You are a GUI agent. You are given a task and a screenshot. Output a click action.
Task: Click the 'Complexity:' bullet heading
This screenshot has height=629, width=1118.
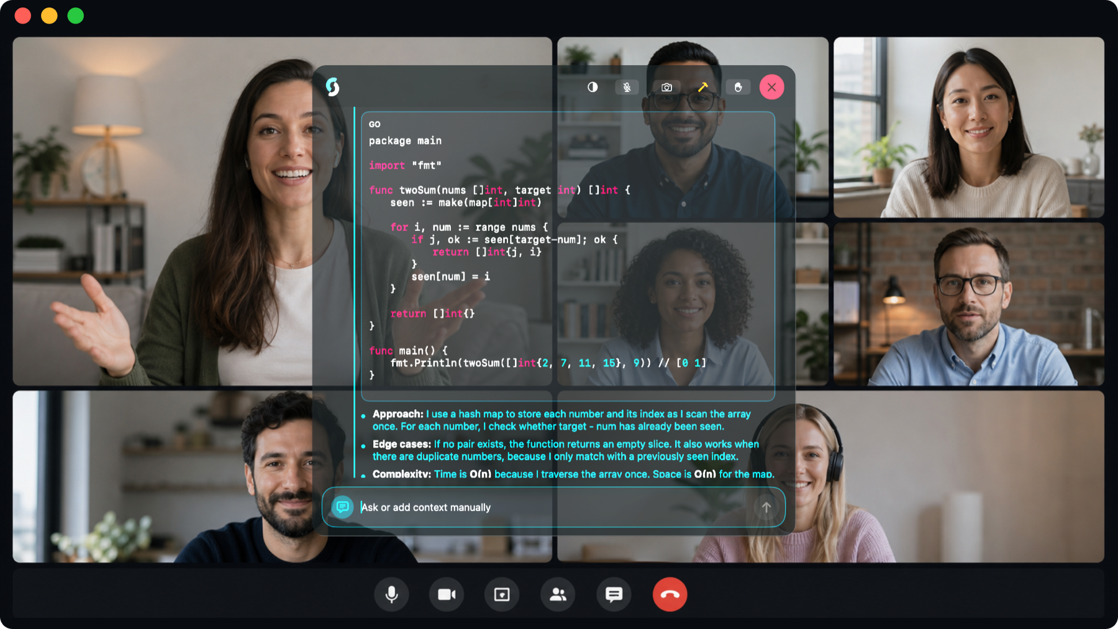point(401,474)
